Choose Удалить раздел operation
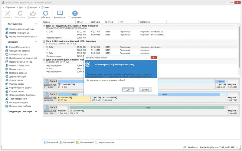This screenshot has height=151, width=242. pyautogui.click(x=15, y=84)
